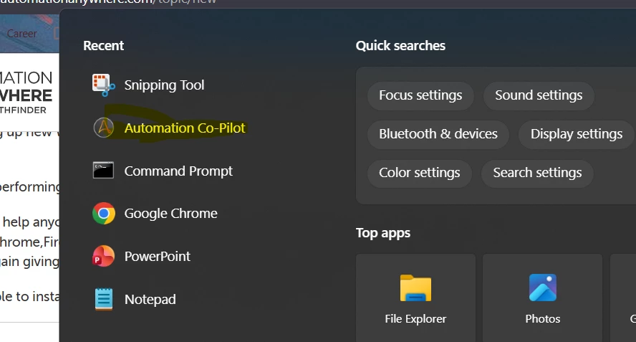This screenshot has width=636, height=342.
Task: Open the Notepad icon
Action: (103, 300)
